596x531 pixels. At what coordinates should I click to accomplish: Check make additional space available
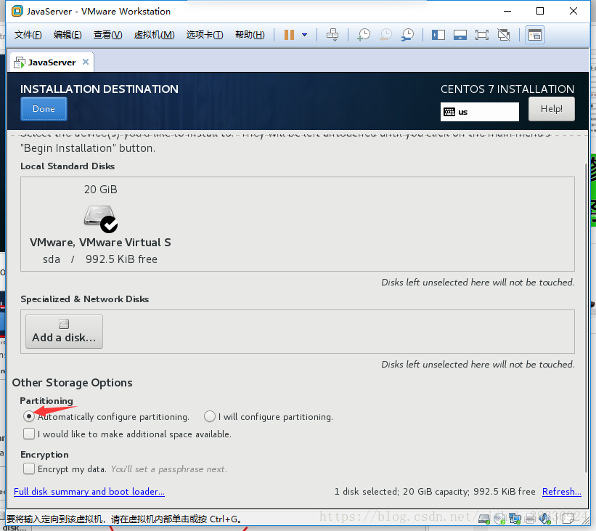(29, 434)
